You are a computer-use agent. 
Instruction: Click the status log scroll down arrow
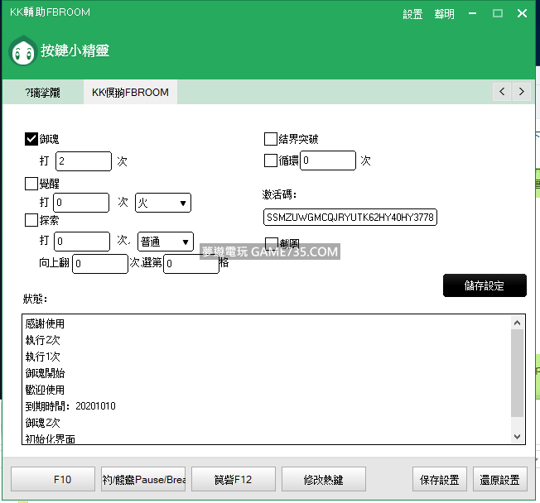point(518,436)
